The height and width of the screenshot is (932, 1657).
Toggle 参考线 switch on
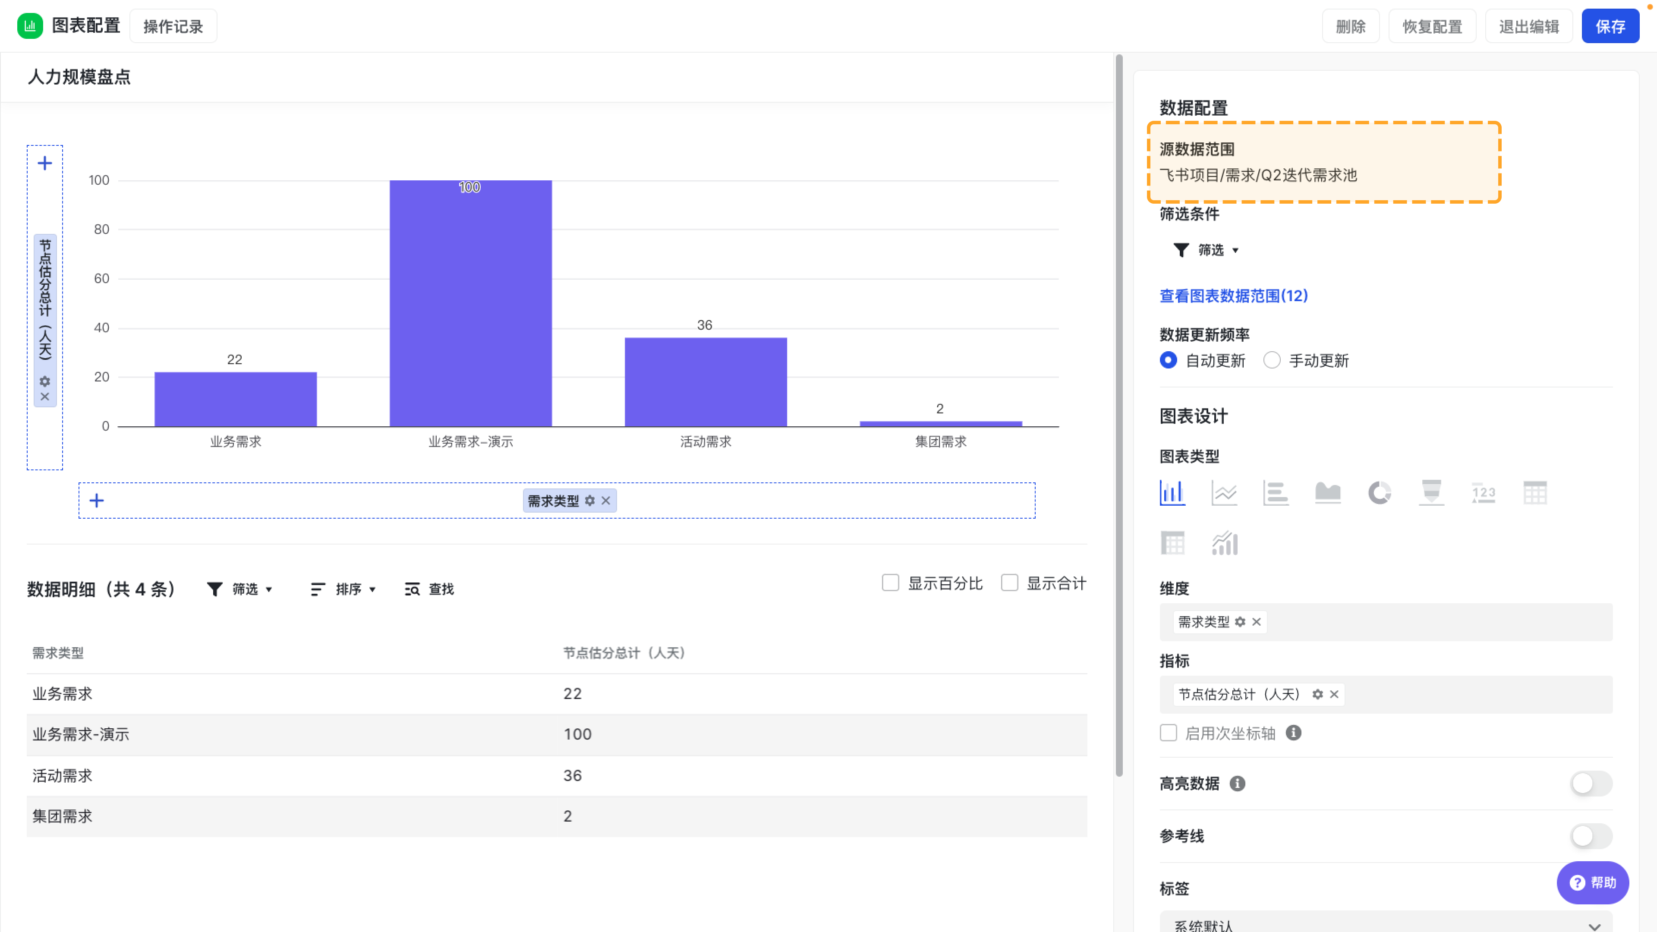point(1591,836)
